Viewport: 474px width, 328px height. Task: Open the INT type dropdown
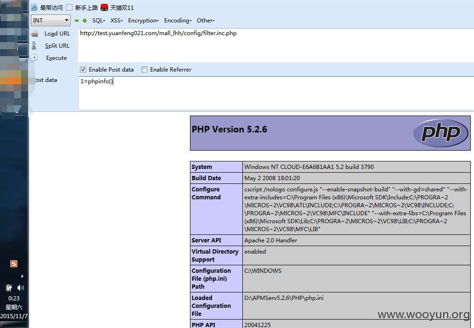click(51, 20)
